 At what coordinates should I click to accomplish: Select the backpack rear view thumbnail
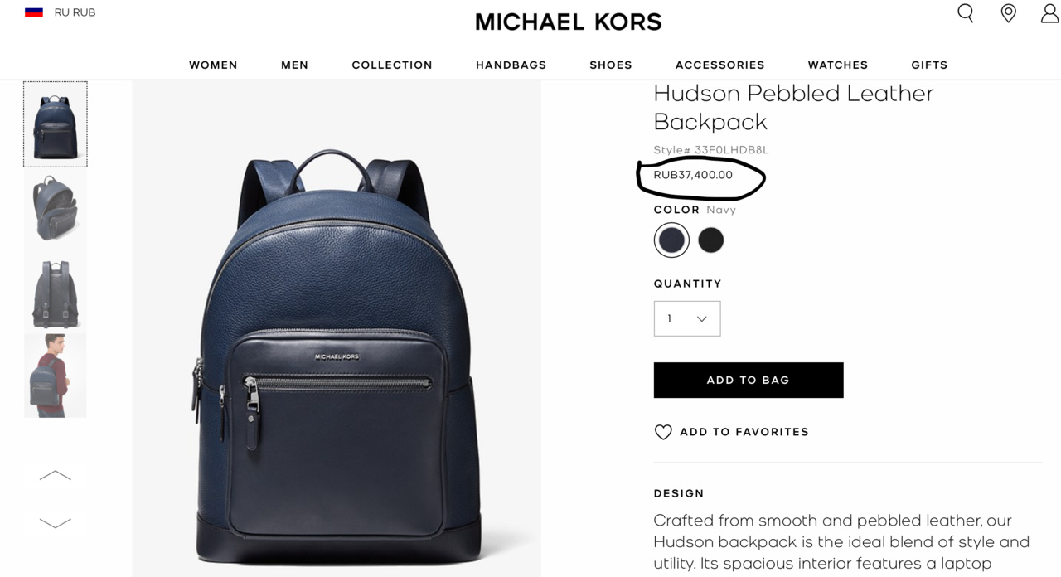(x=56, y=292)
